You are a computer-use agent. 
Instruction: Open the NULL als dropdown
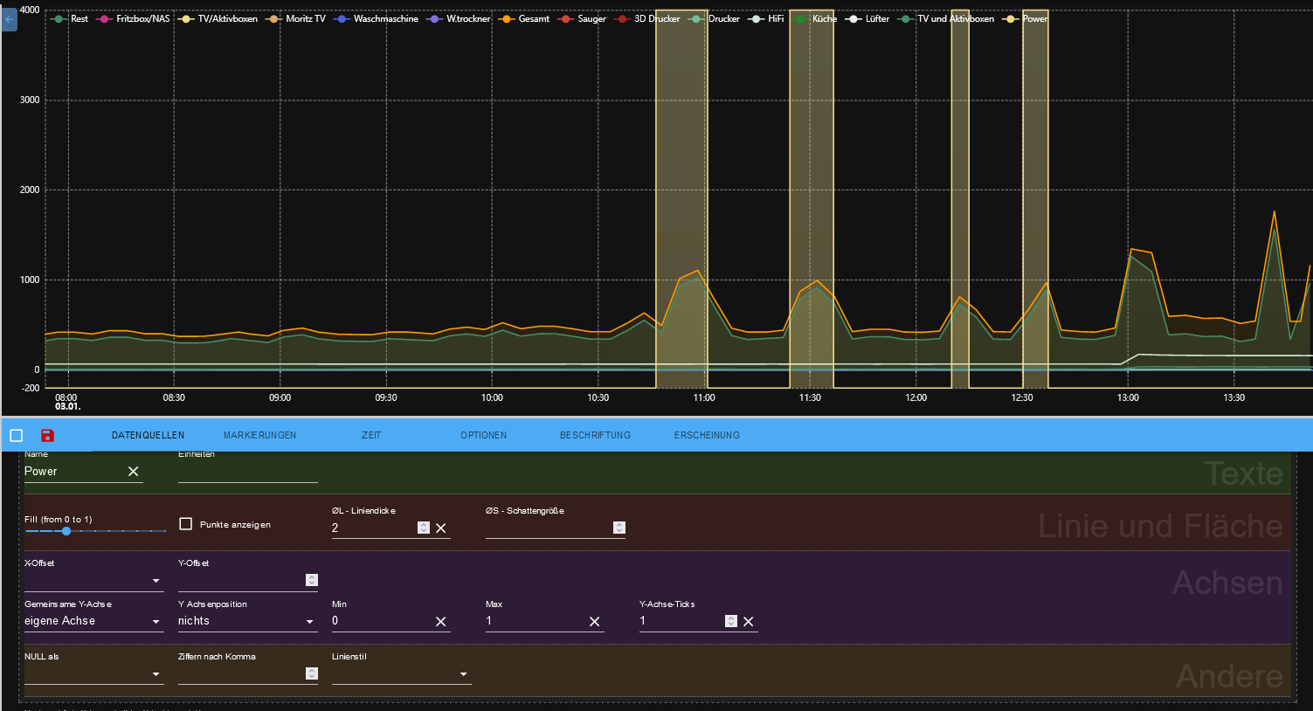(x=93, y=674)
